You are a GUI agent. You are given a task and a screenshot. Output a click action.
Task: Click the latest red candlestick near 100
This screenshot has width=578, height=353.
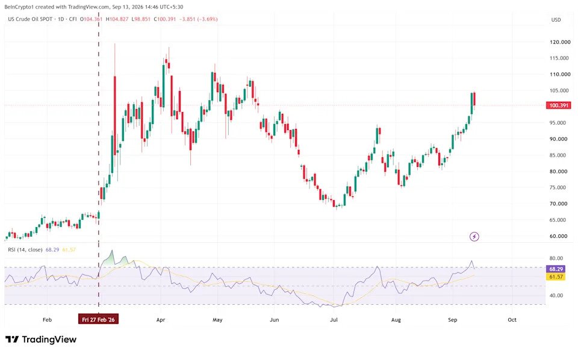(x=474, y=99)
